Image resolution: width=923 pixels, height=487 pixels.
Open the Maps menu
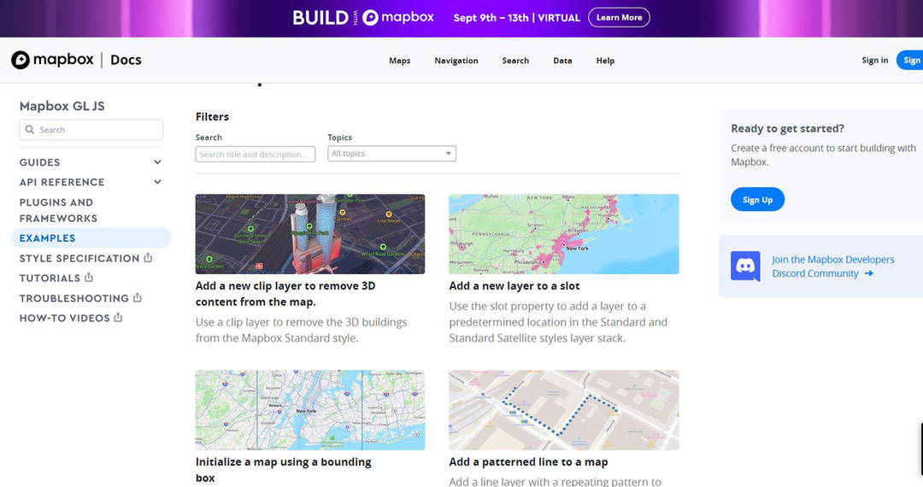tap(400, 61)
